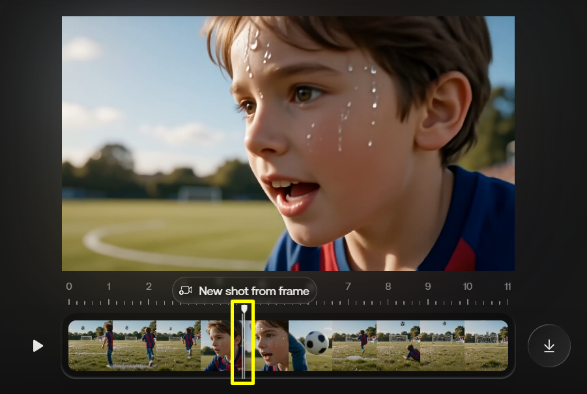This screenshot has height=394, width=587.
Task: Click the main video preview image
Action: 288,143
